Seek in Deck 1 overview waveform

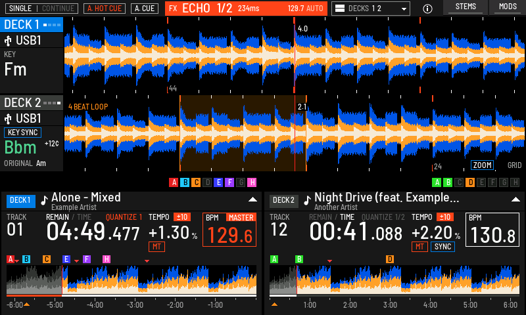(131, 279)
